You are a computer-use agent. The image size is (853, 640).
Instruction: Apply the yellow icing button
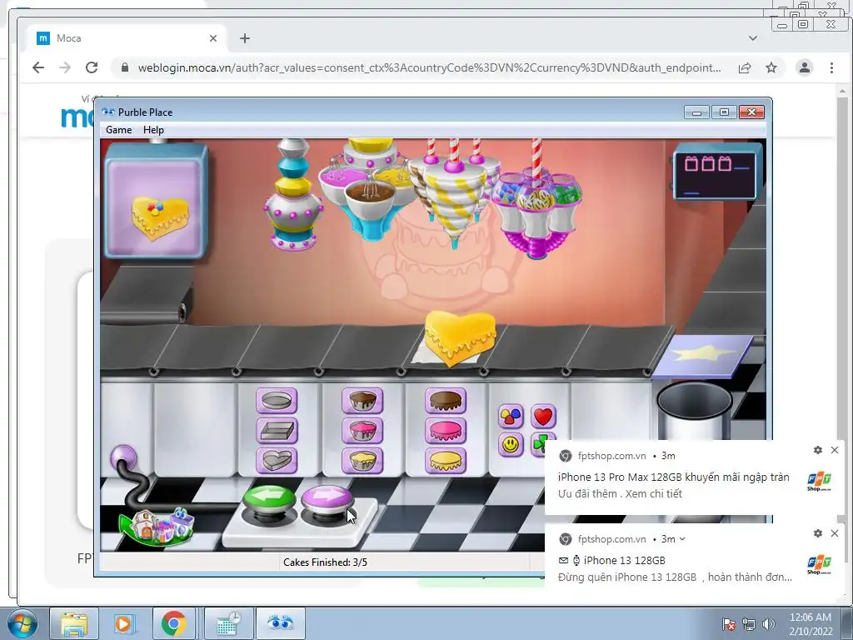[446, 461]
